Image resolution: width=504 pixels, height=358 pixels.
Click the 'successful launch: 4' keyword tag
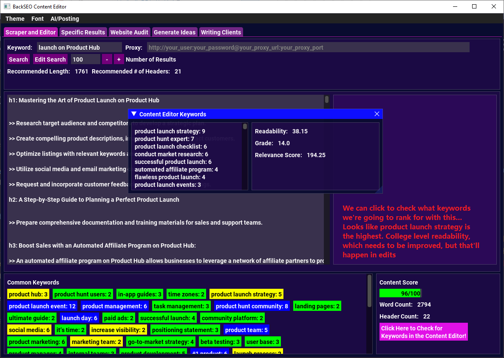tap(168, 318)
